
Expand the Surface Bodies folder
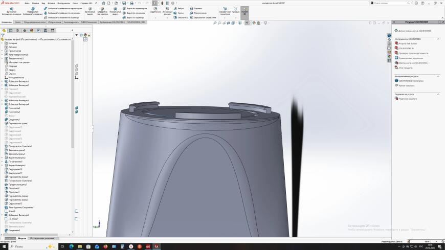tap(2, 55)
